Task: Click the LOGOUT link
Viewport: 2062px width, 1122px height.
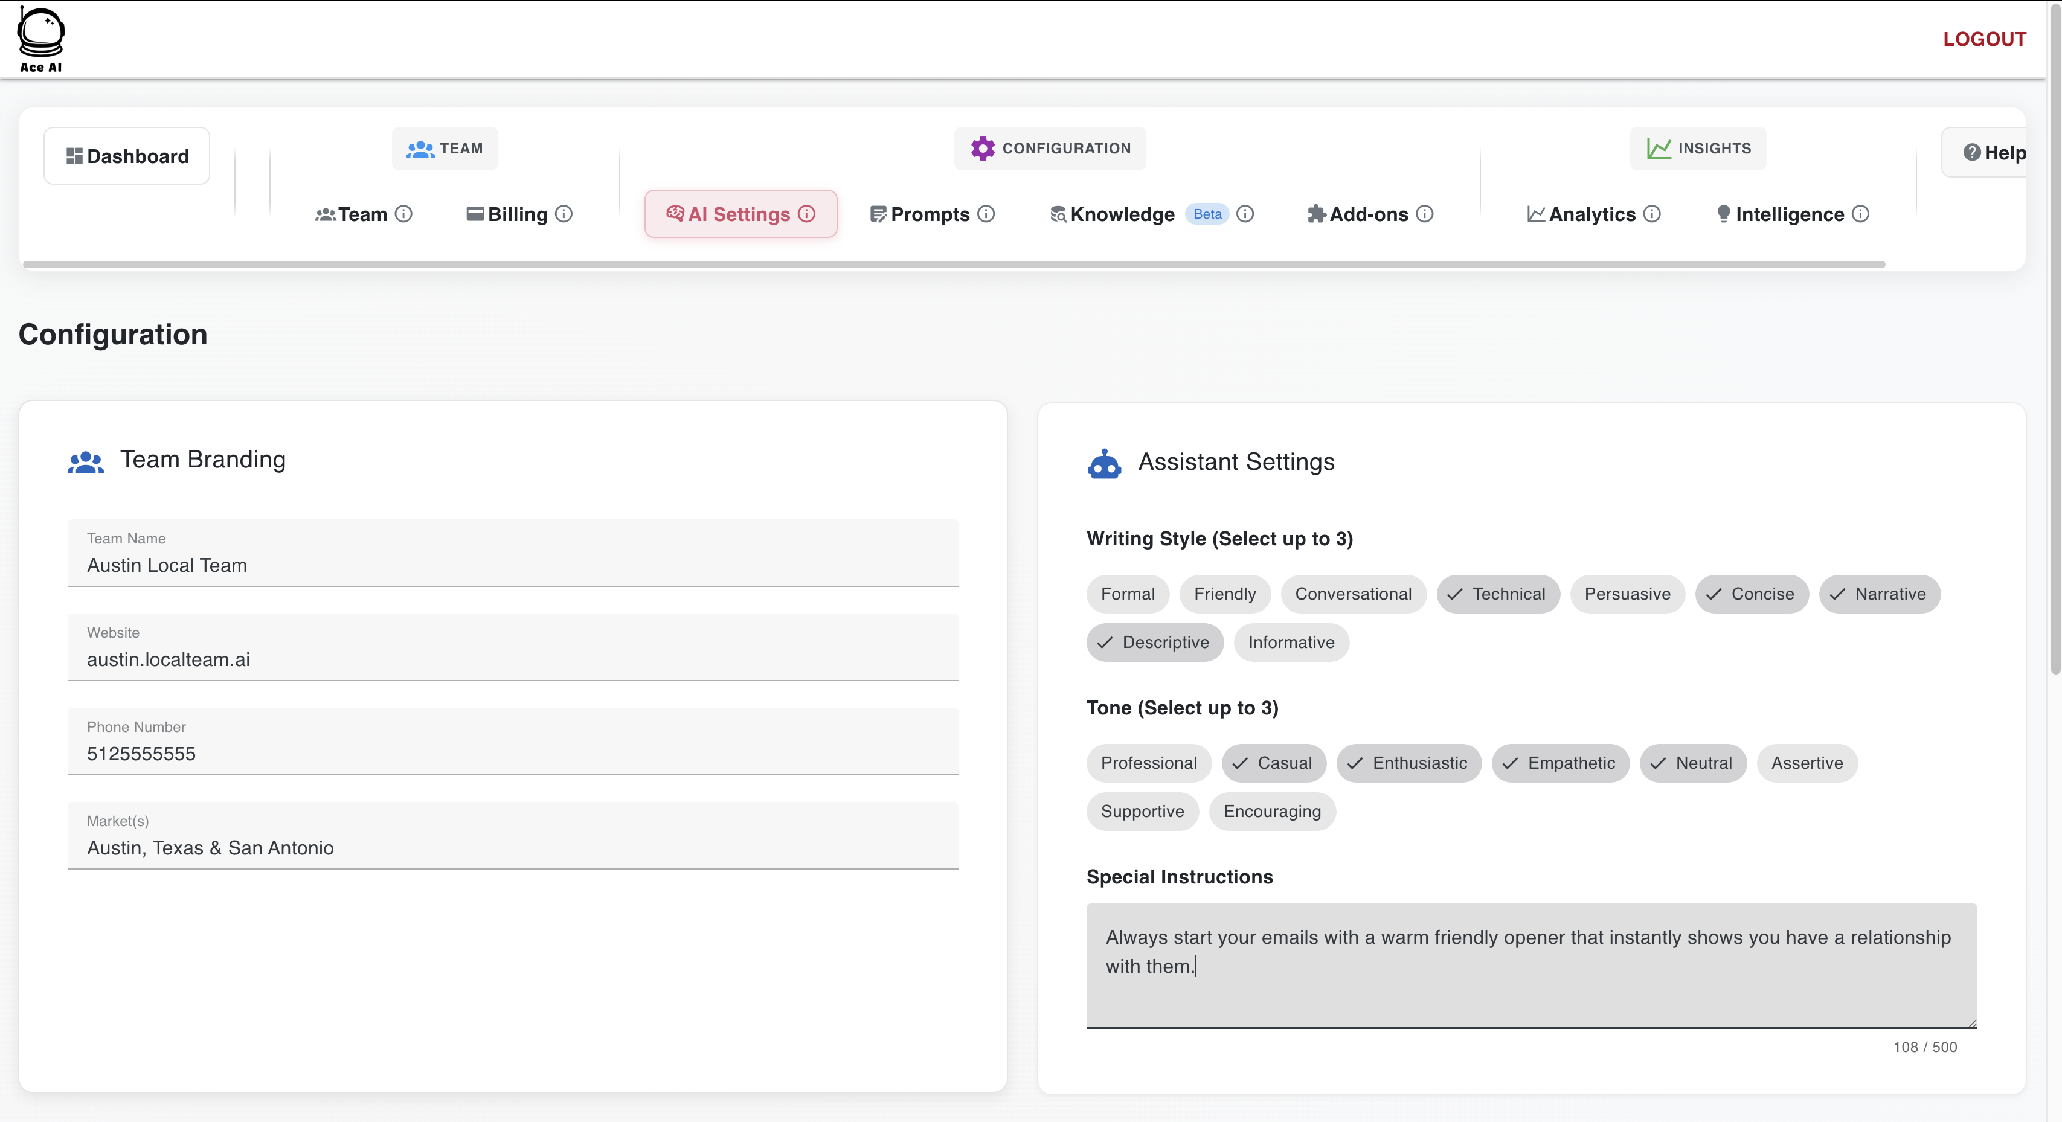Action: tap(1984, 39)
